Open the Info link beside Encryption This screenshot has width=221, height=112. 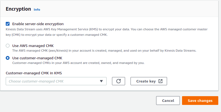click(37, 10)
